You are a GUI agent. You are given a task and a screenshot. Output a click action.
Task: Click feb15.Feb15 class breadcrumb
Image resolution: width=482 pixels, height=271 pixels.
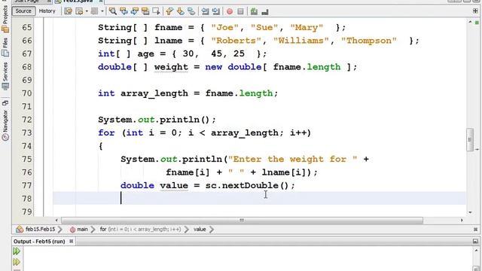pyautogui.click(x=36, y=229)
